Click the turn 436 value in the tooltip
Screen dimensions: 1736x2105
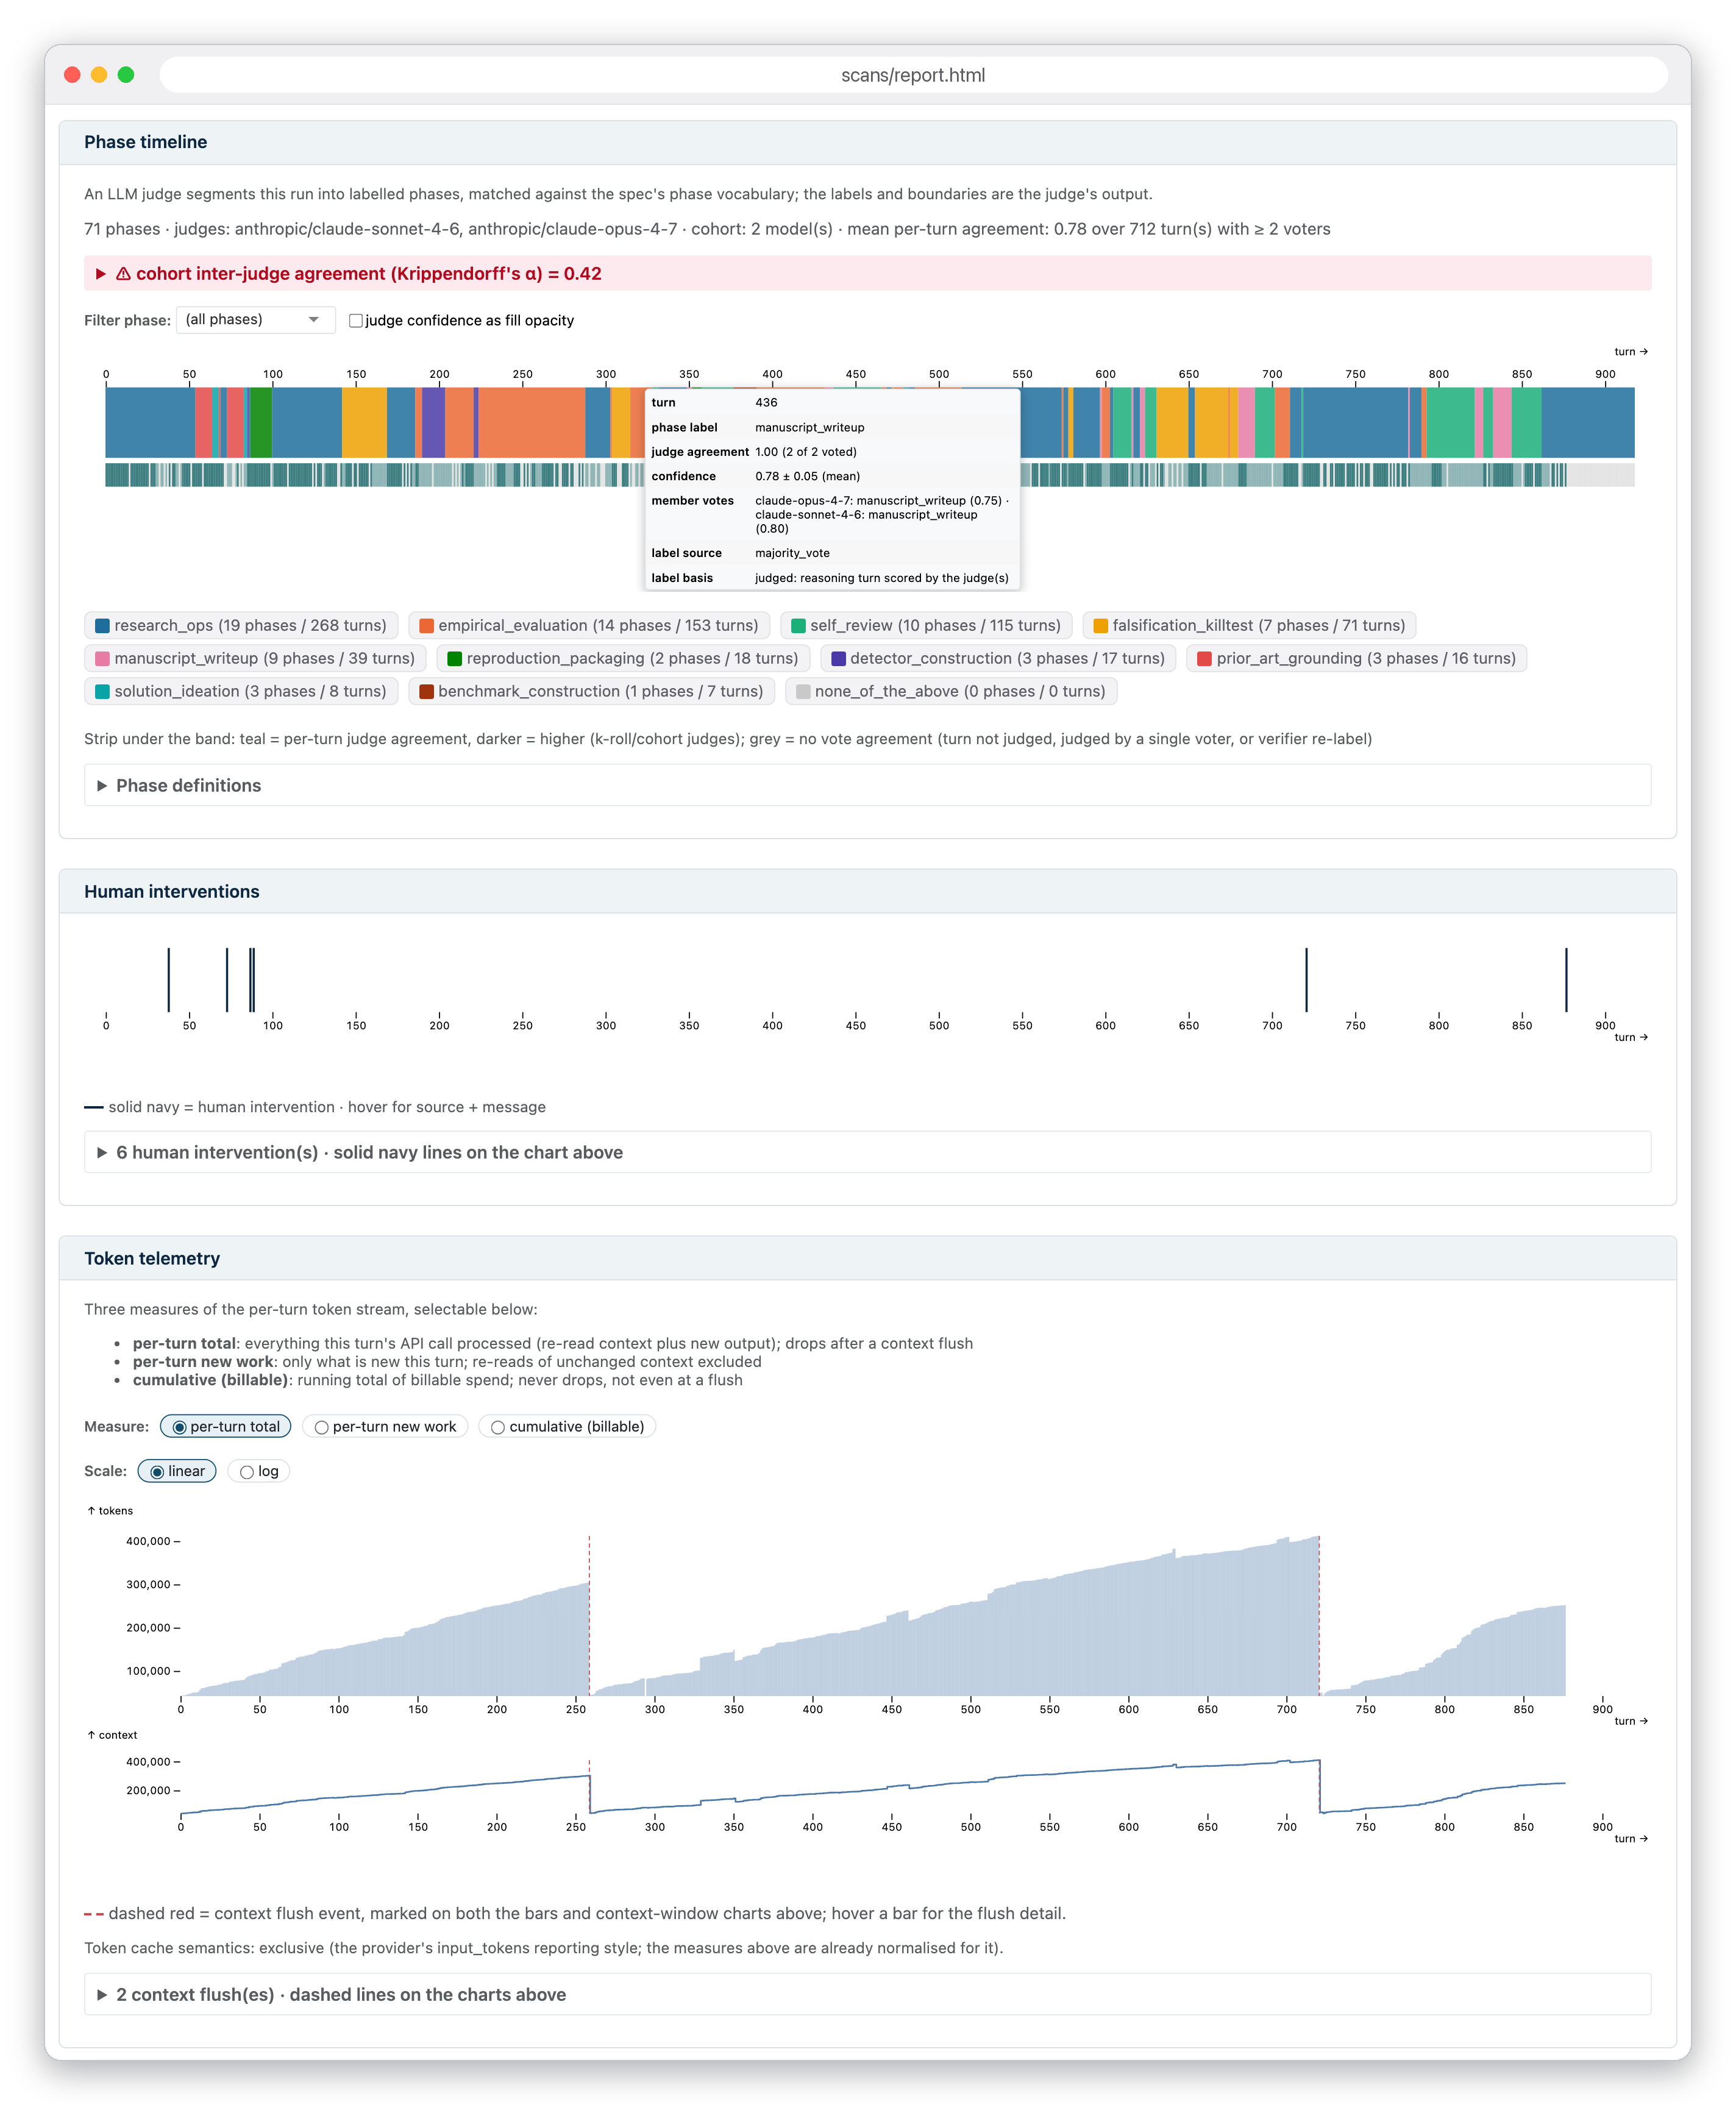(x=766, y=402)
